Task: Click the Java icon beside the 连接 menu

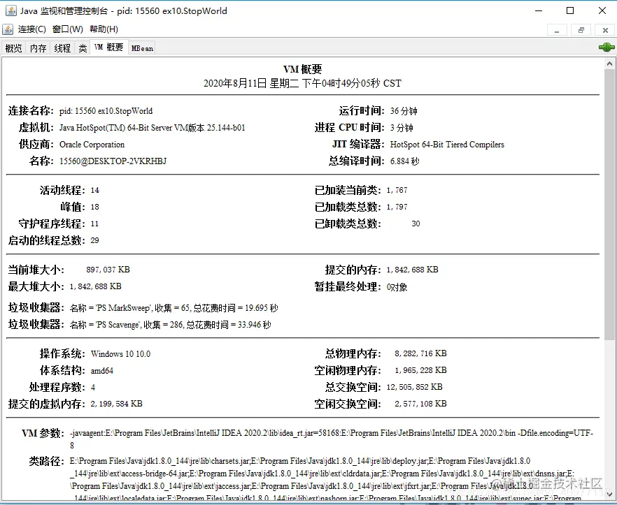Action: (x=8, y=29)
